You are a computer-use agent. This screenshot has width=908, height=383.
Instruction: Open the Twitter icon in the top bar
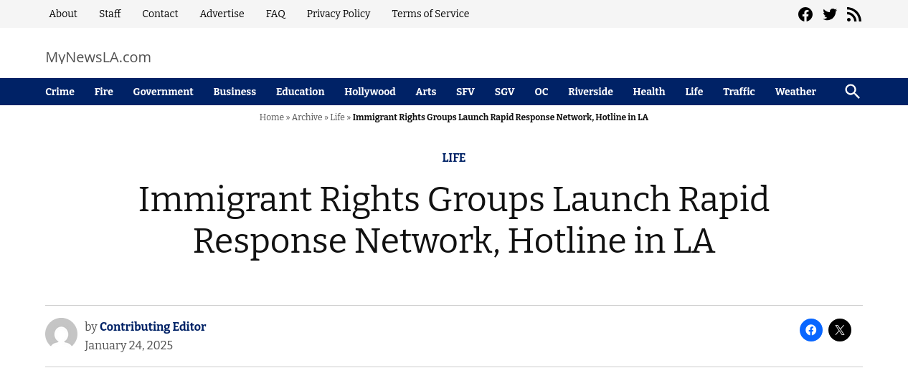pyautogui.click(x=830, y=14)
